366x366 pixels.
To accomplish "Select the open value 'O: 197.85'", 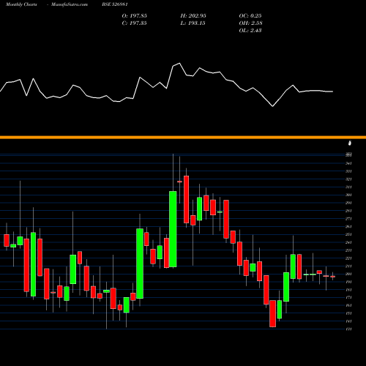I will tap(135, 16).
